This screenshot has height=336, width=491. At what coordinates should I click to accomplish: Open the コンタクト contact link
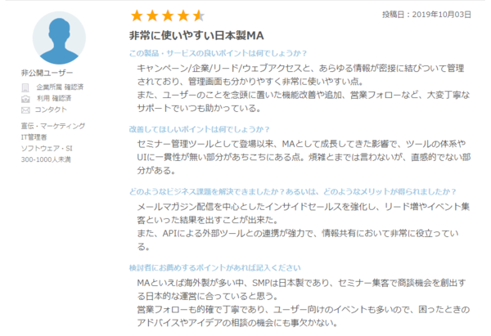(x=51, y=110)
